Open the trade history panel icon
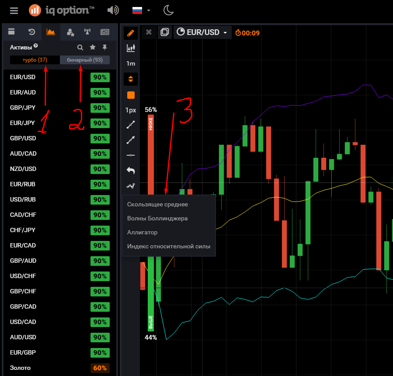The width and height of the screenshot is (393, 376). (x=31, y=32)
